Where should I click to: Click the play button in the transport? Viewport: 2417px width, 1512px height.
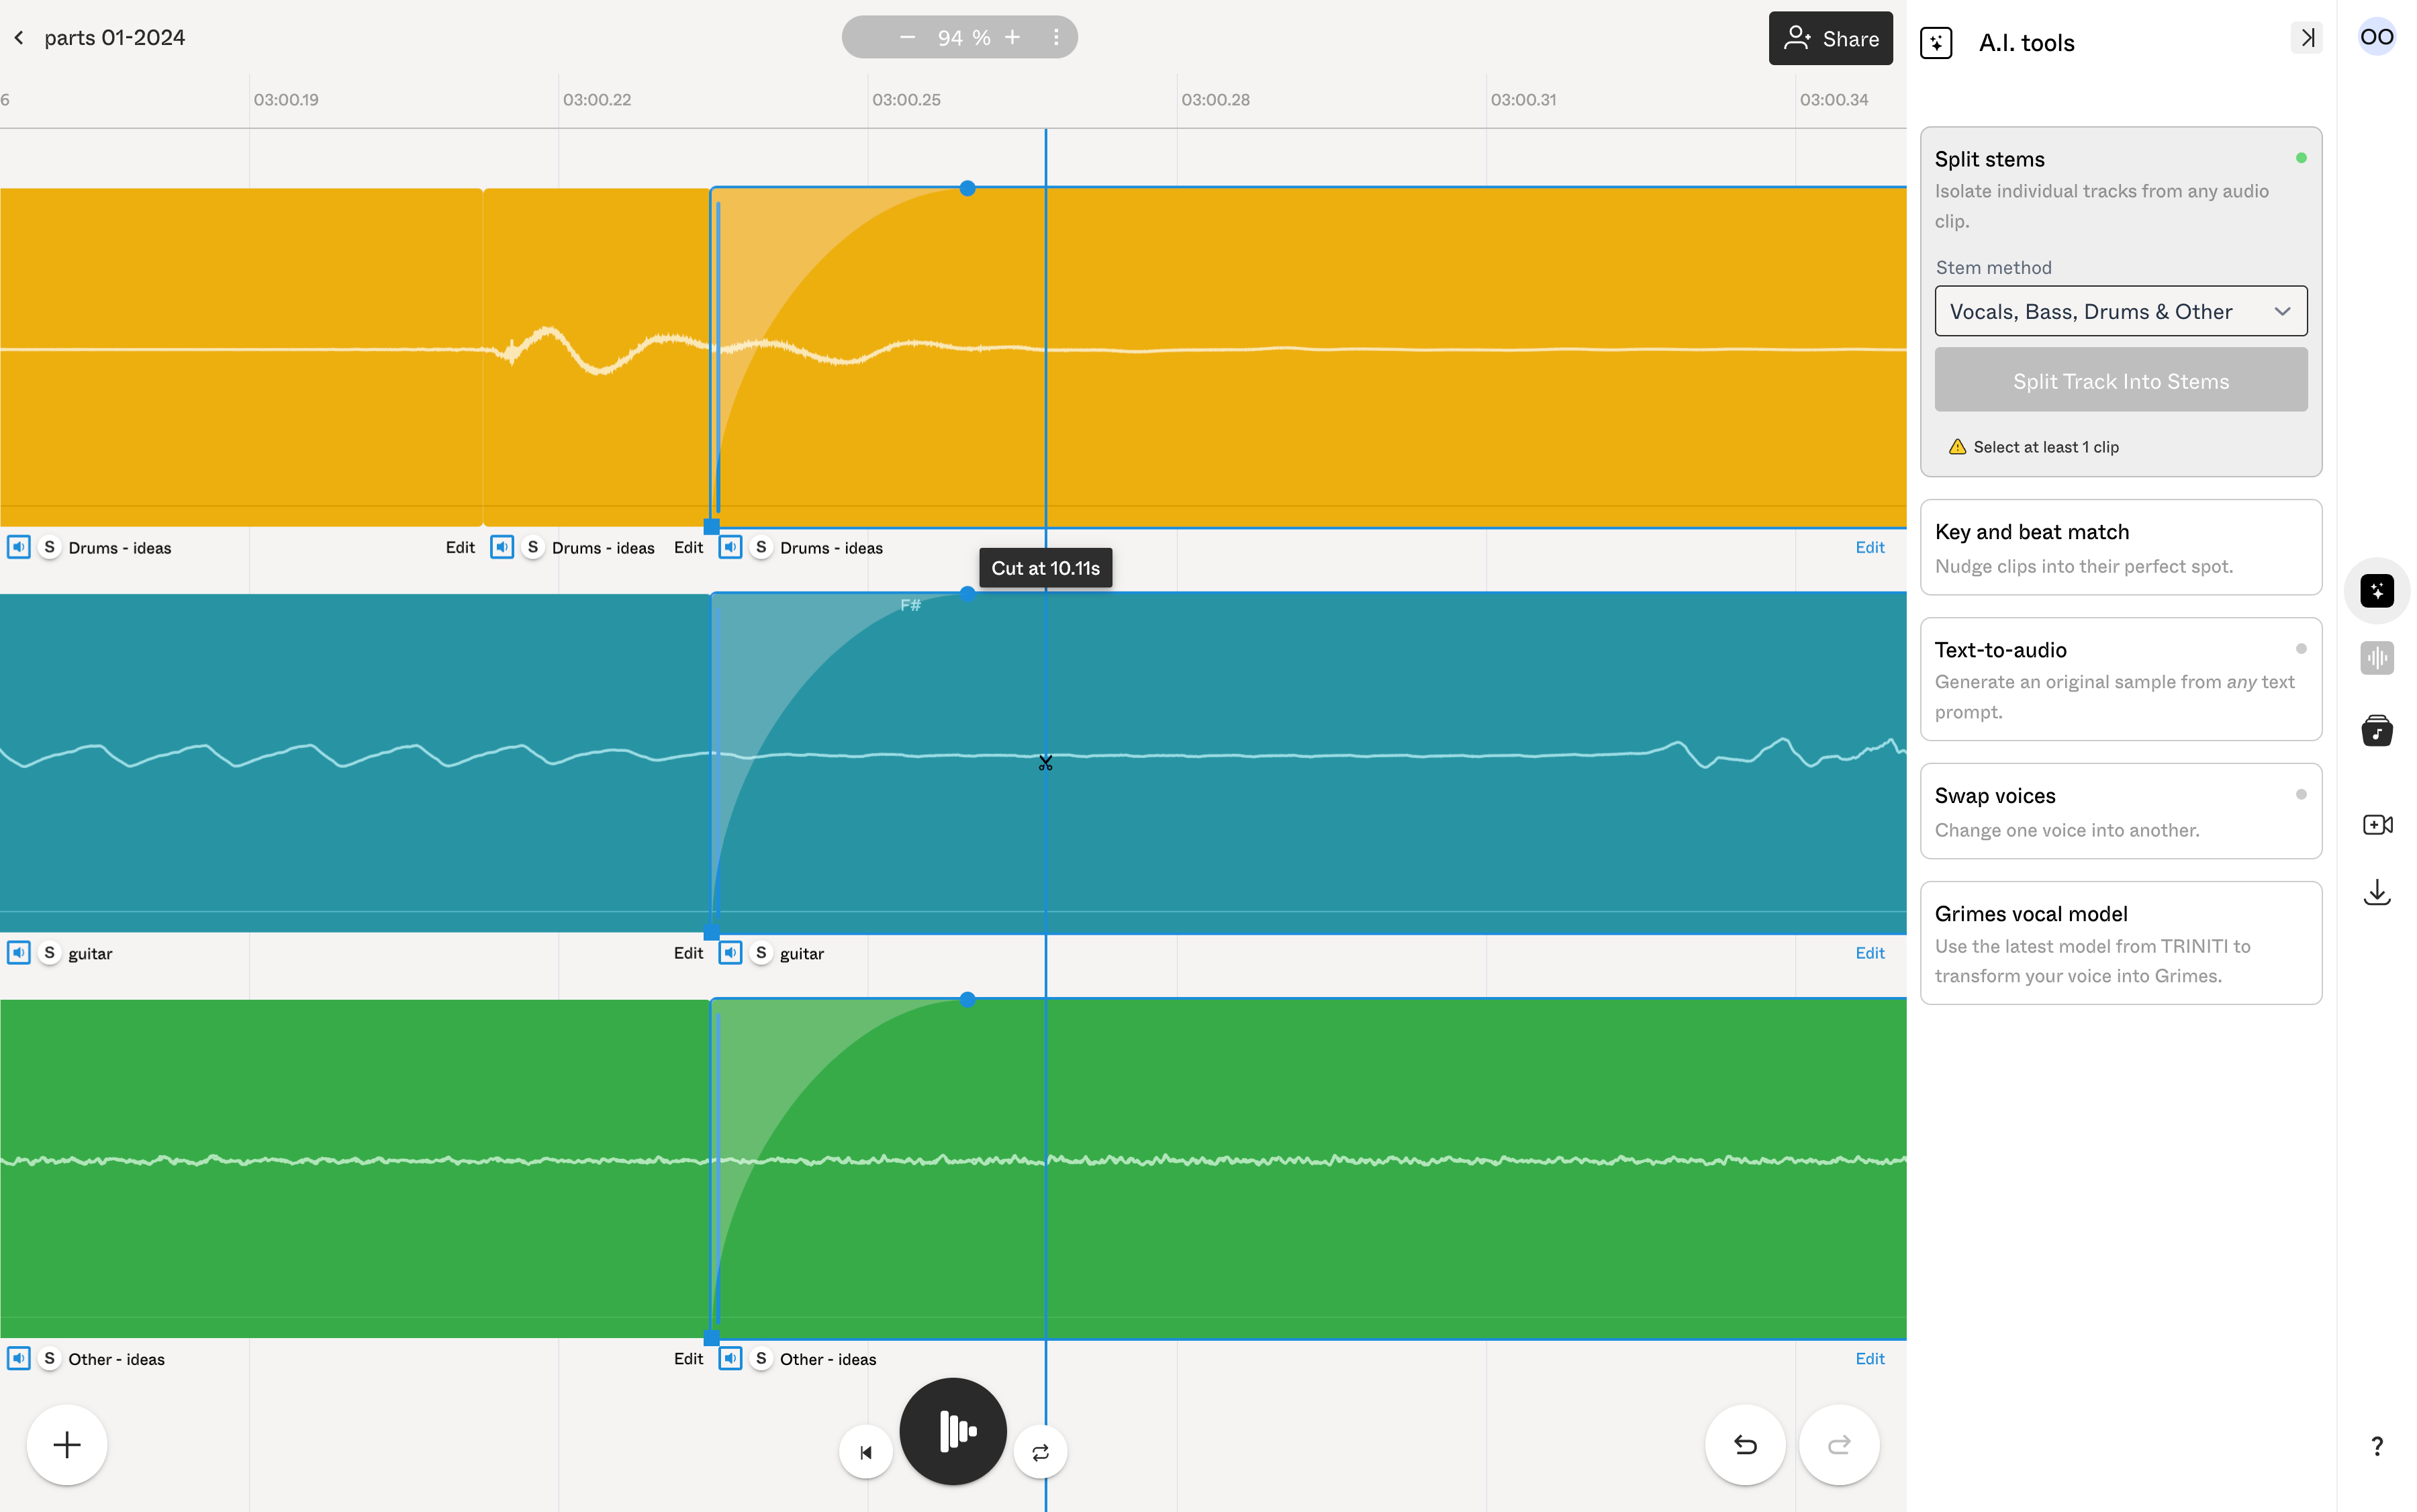(x=952, y=1431)
